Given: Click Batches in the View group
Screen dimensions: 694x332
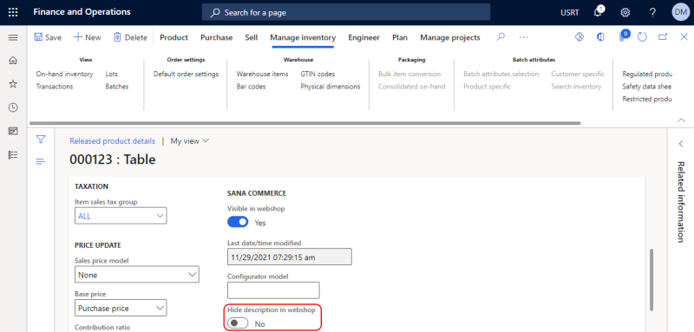Looking at the screenshot, I should click(117, 86).
